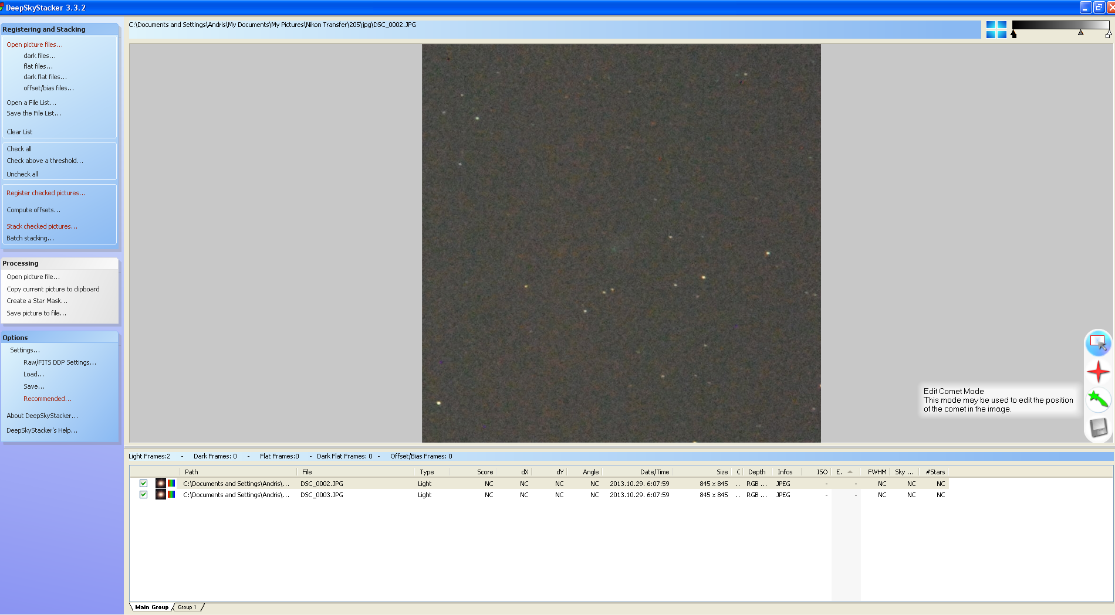
Task: Save the File List
Action: point(34,113)
